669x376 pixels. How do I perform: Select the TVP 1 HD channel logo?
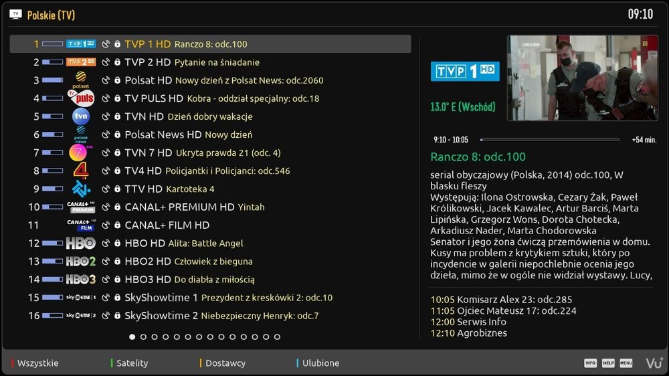81,43
